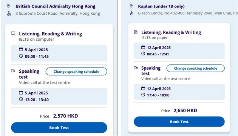Image resolution: width=238 pixels, height=136 pixels.
Task: Book the 2,570 HKD test
Action: (x=59, y=128)
